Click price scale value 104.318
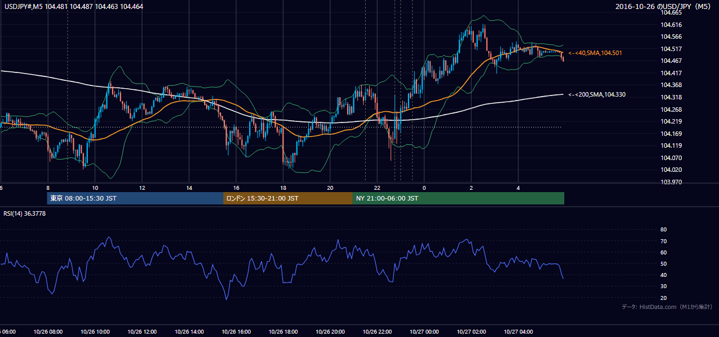719x337 pixels. pos(671,97)
